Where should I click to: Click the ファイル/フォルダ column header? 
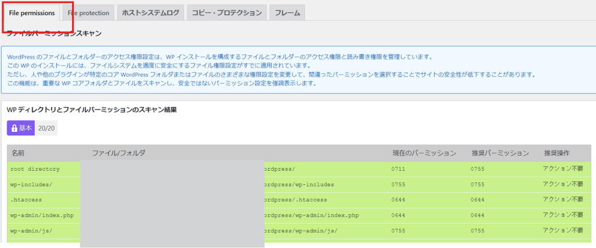[118, 153]
